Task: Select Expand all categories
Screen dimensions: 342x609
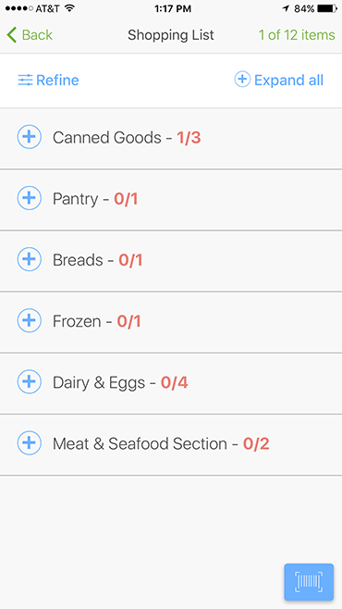Action: pos(279,80)
